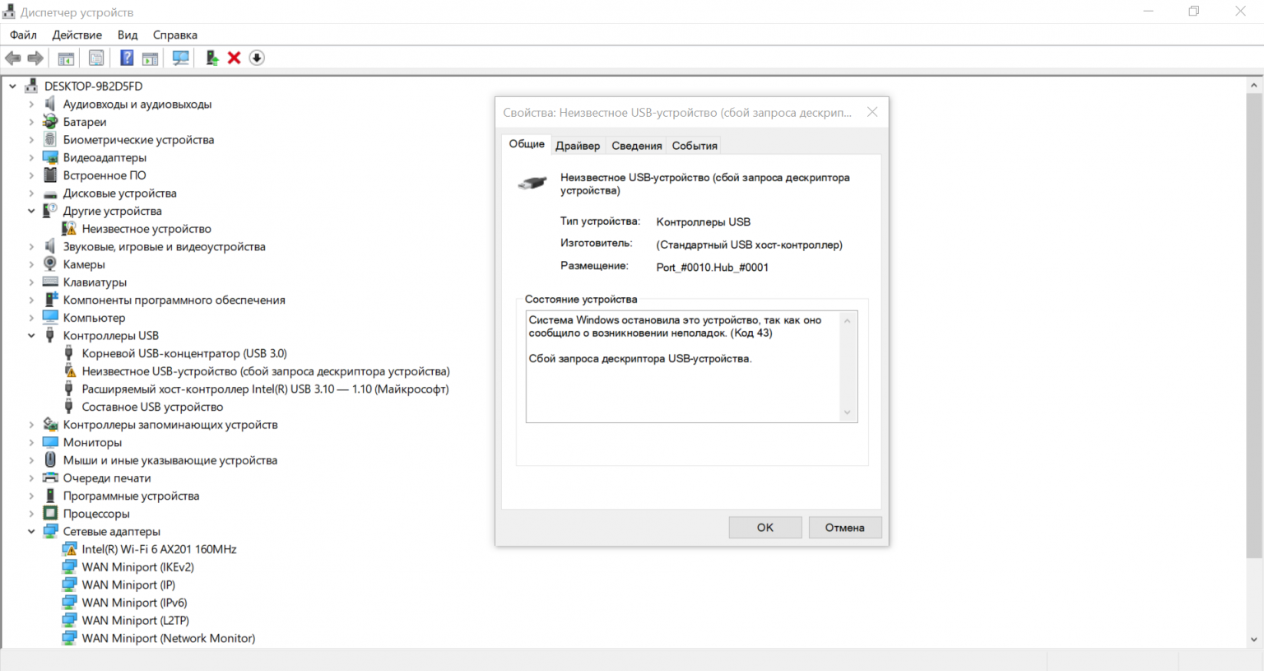This screenshot has width=1264, height=671.
Task: Collapse the Сетевые адаптеры node
Action: (x=31, y=532)
